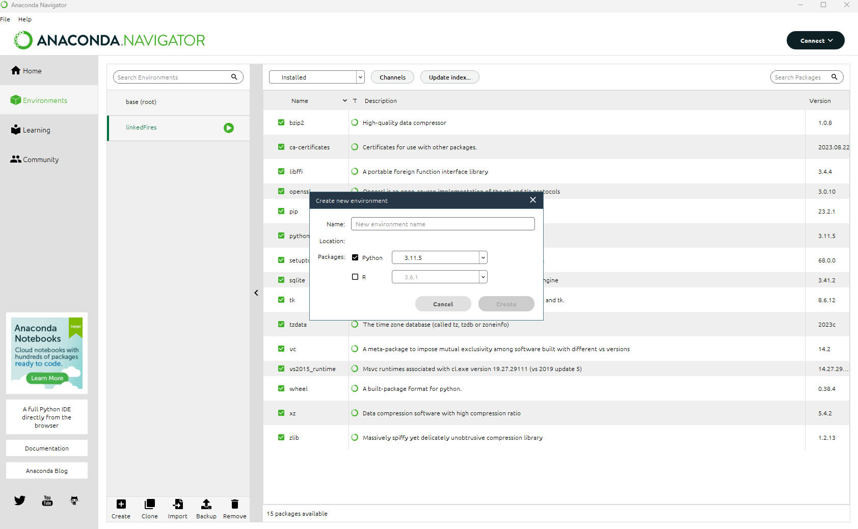
Task: Open the File menu
Action: pos(5,19)
